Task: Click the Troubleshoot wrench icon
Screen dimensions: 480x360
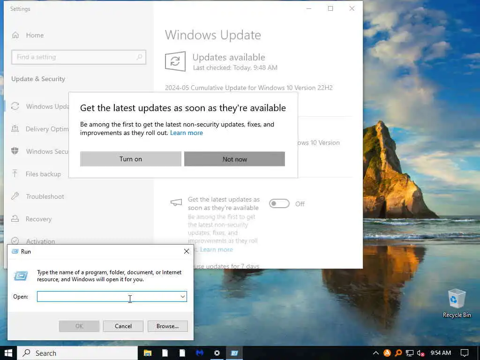Action: coord(15,196)
